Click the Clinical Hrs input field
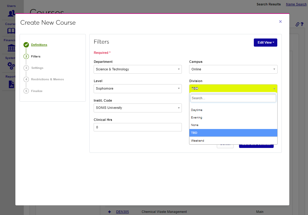 pyautogui.click(x=138, y=127)
